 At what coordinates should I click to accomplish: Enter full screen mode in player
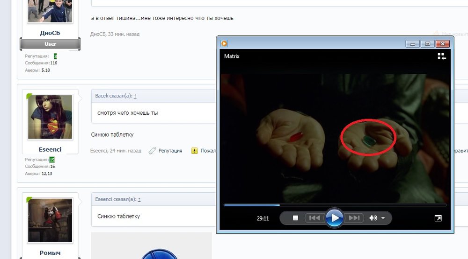click(438, 218)
